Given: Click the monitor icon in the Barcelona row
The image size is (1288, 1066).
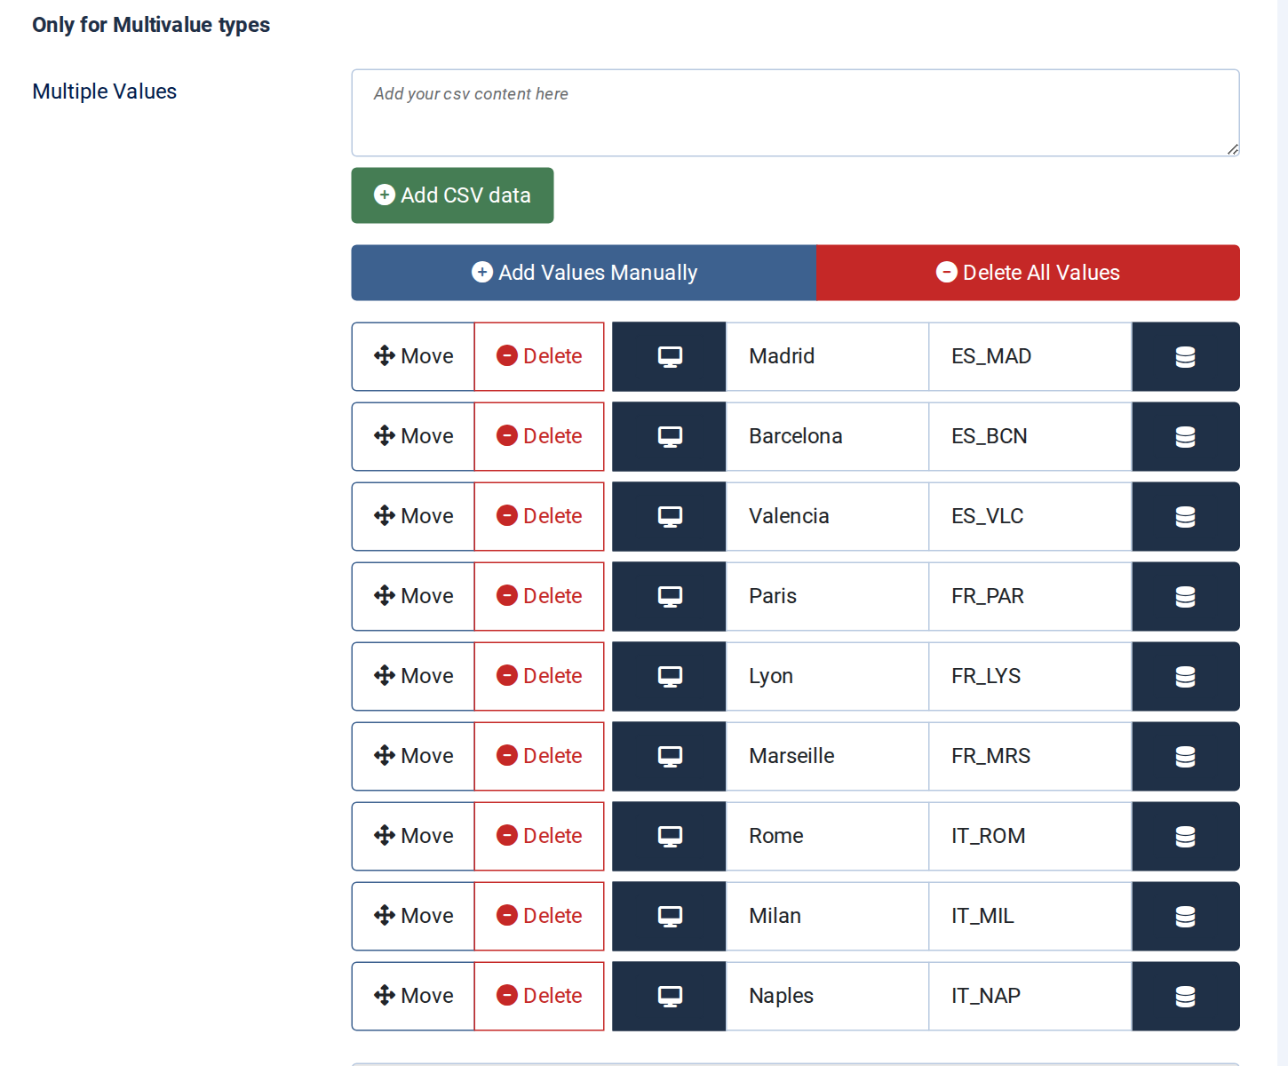Looking at the screenshot, I should coord(670,436).
